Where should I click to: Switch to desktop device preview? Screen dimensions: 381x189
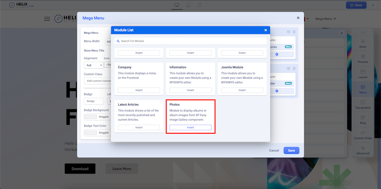[176, 5]
